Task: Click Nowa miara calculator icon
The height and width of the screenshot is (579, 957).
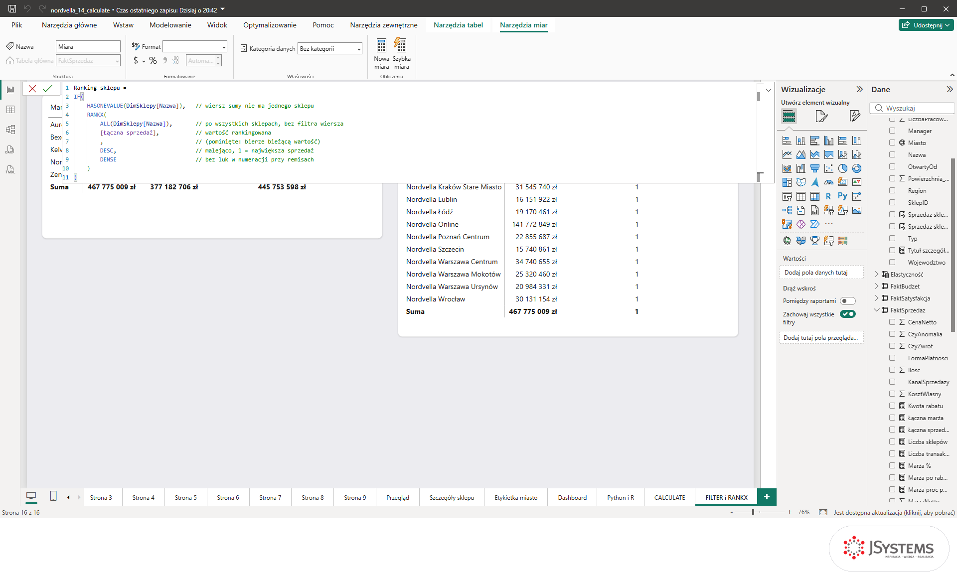Action: click(381, 46)
